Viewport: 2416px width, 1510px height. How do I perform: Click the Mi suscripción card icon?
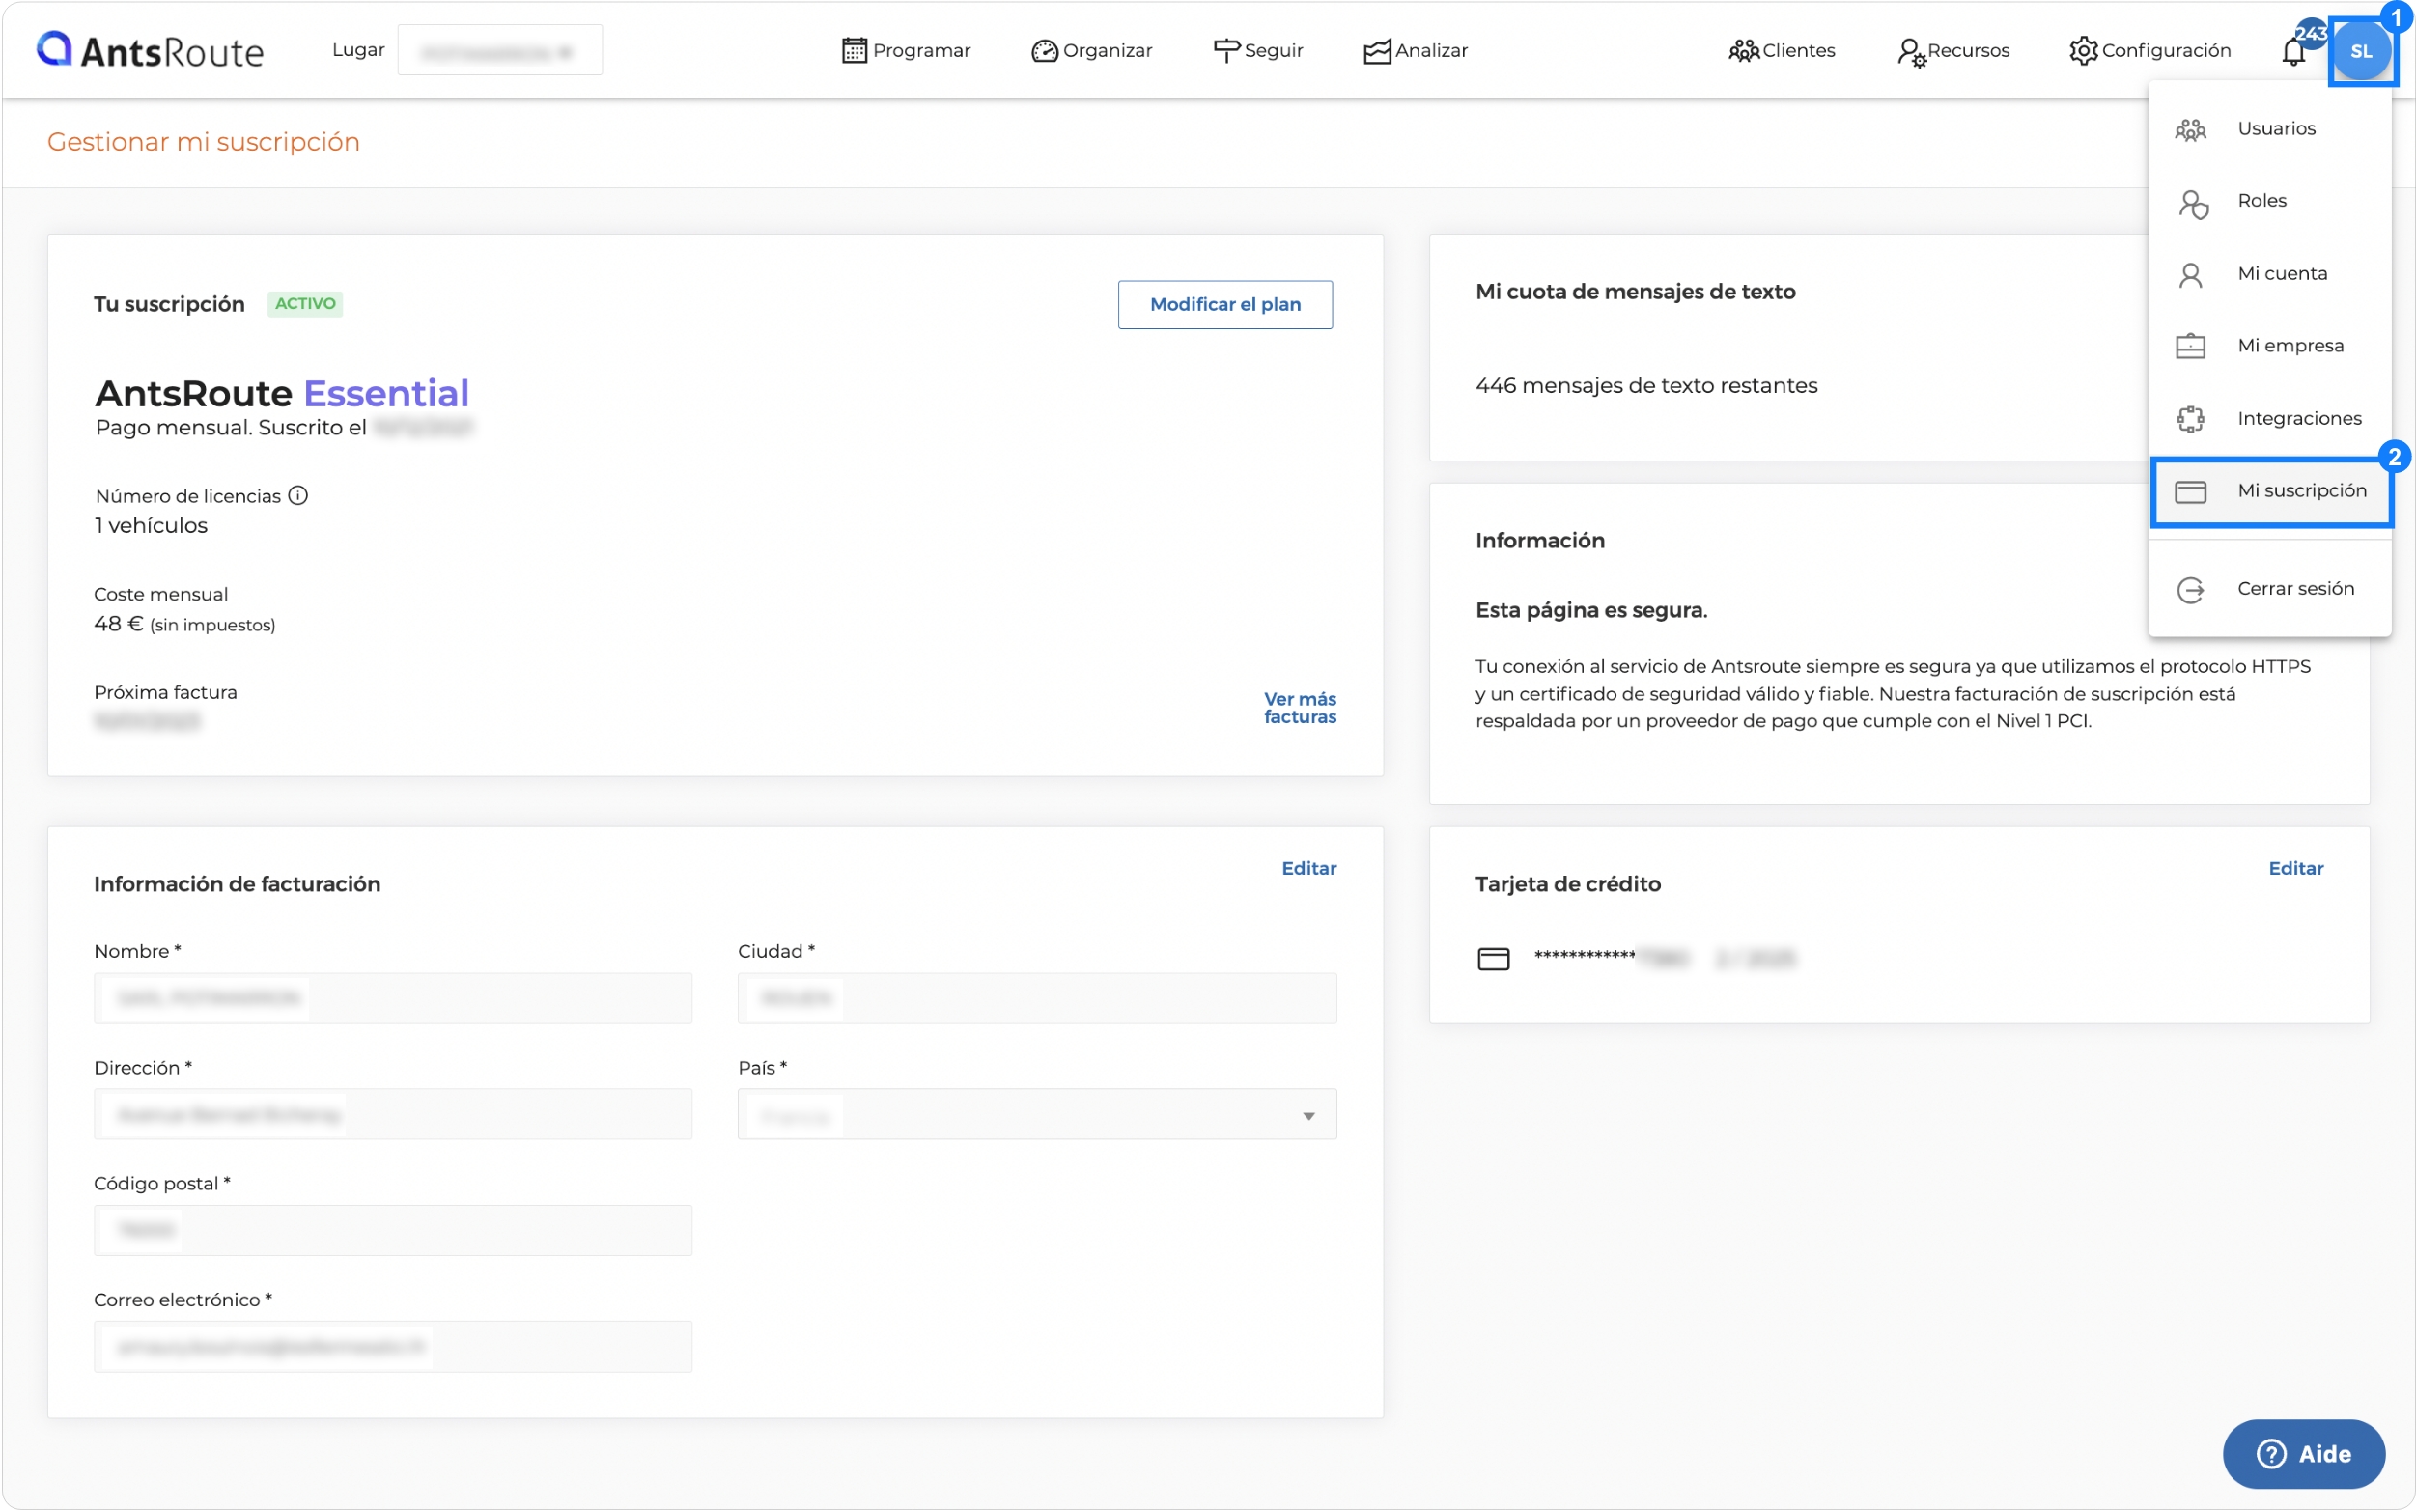click(x=2189, y=491)
